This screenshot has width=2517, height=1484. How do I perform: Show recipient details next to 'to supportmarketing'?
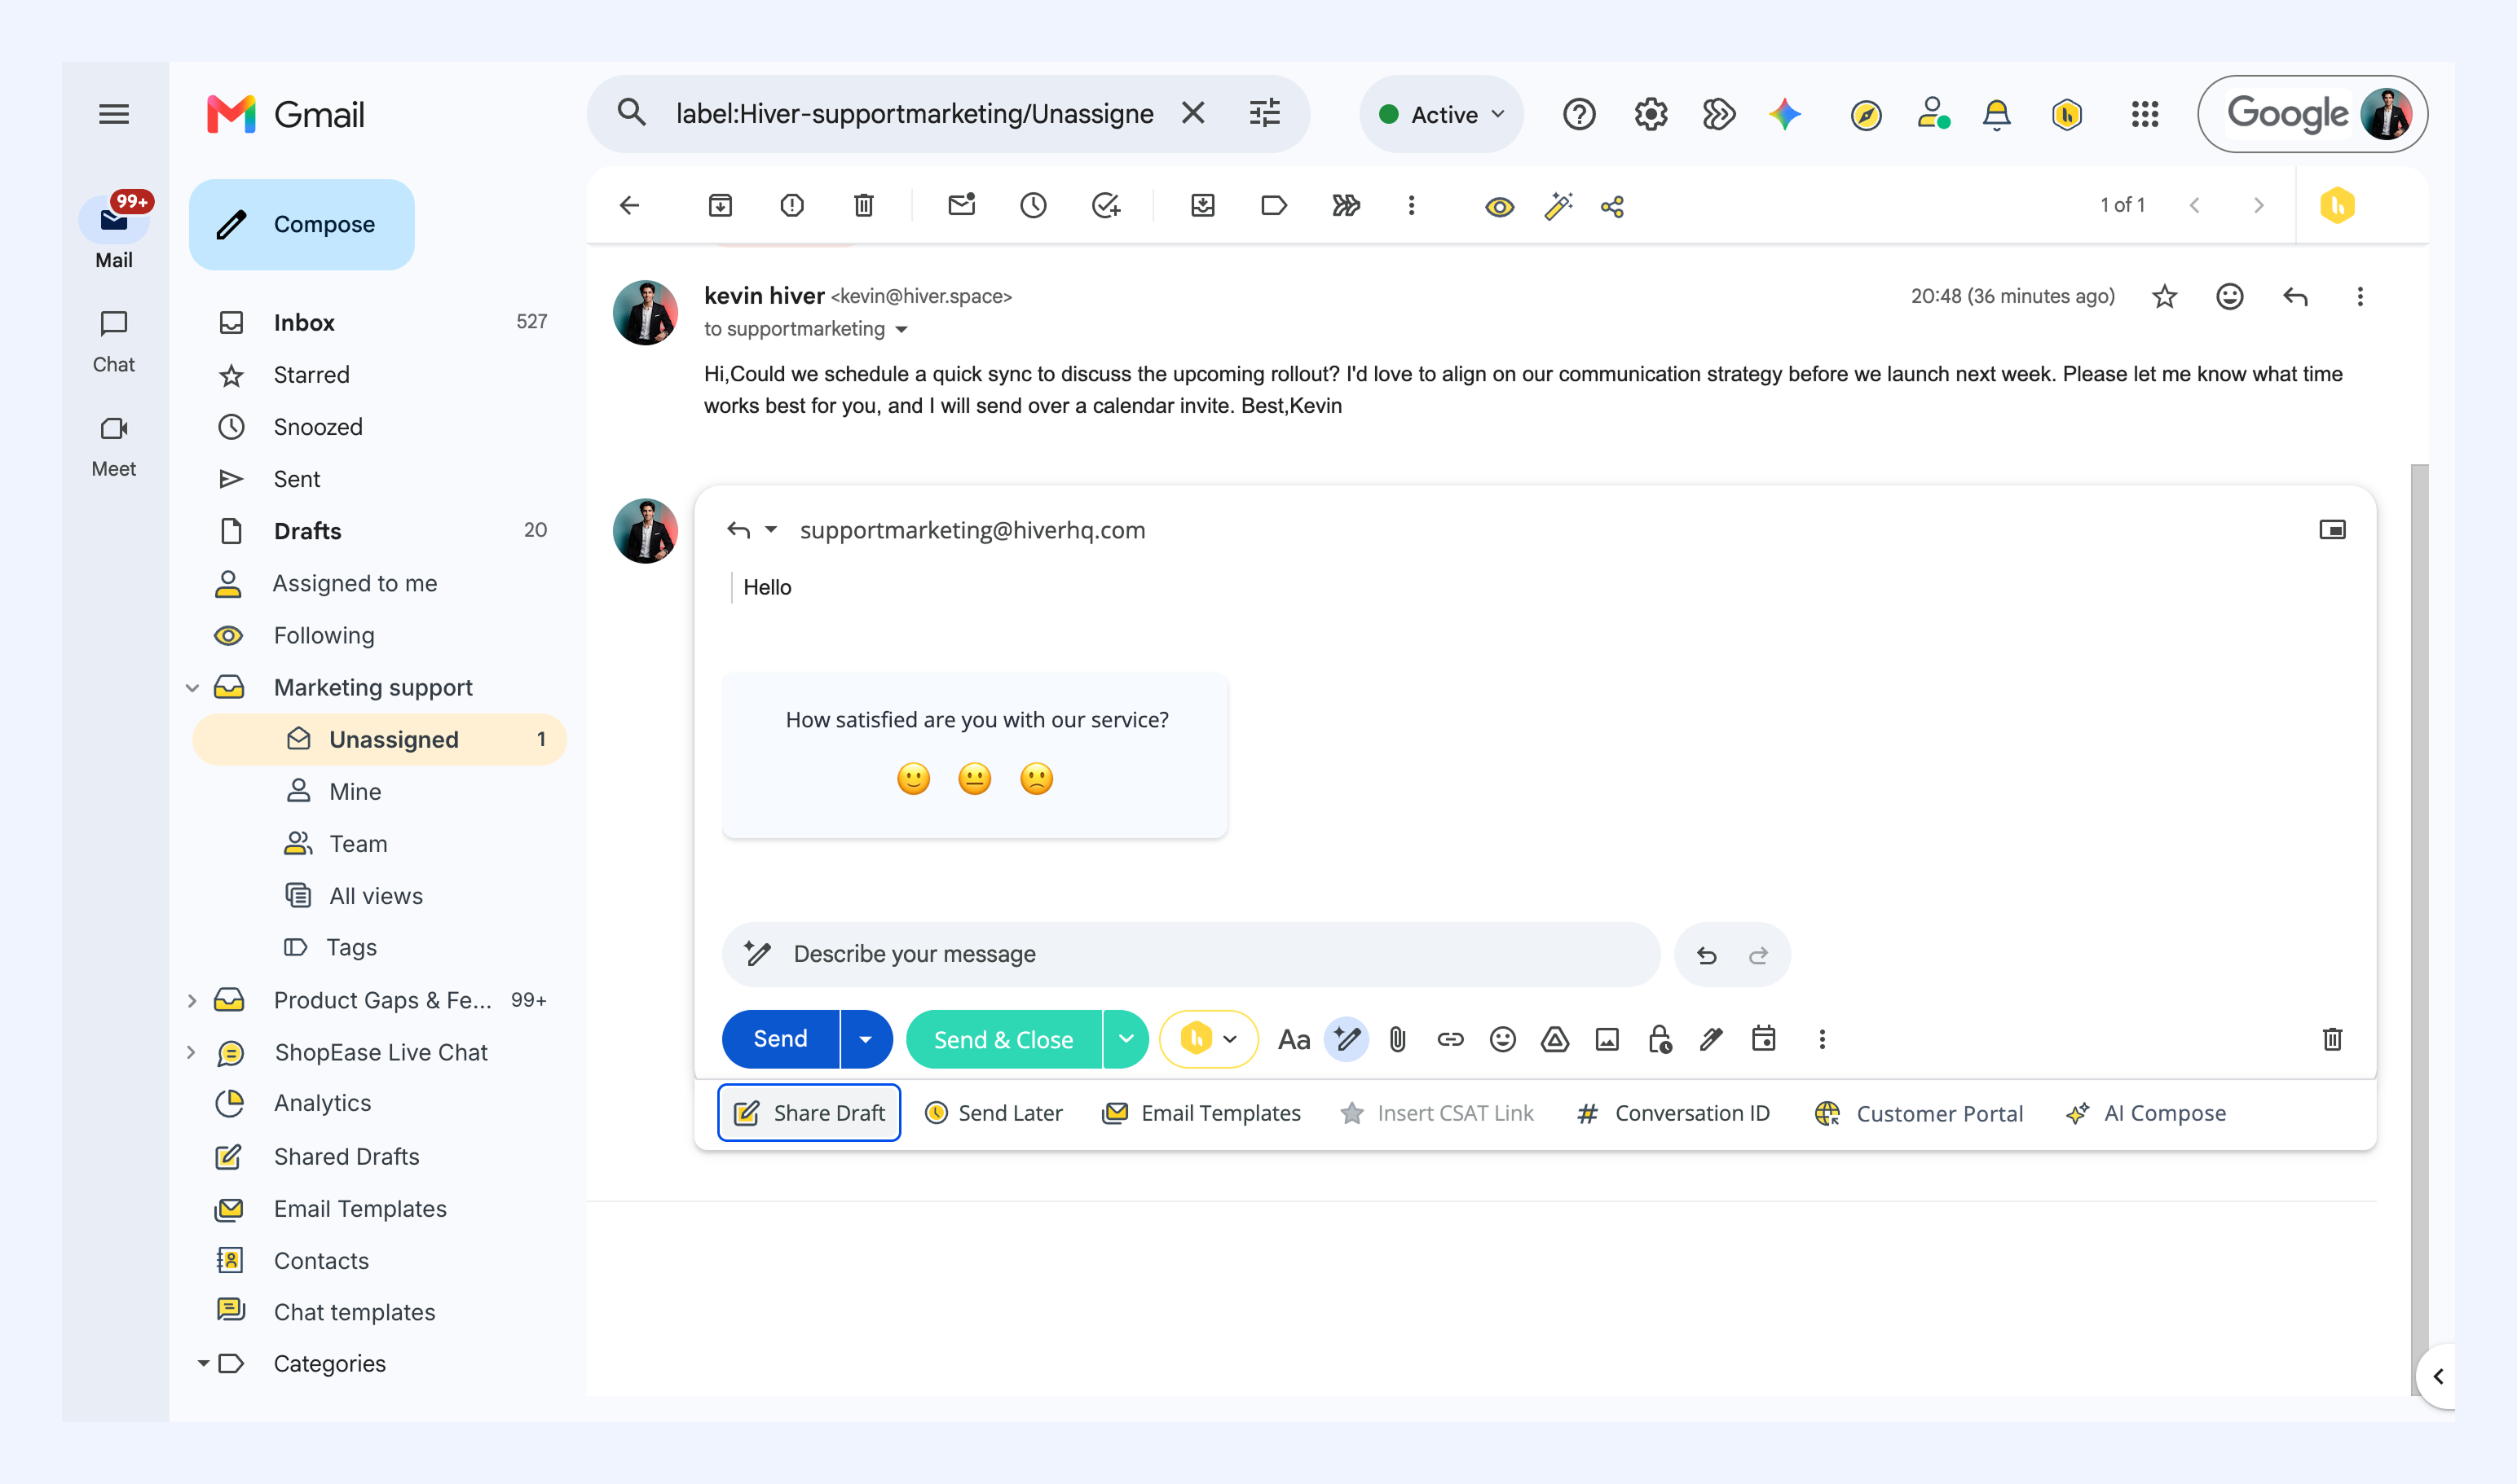tap(901, 330)
